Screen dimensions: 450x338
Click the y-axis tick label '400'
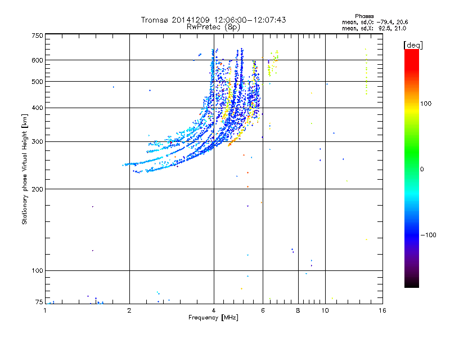coord(37,108)
